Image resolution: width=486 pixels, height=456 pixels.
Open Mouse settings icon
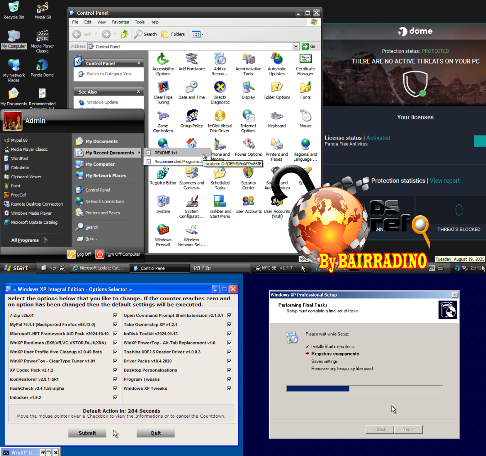tap(305, 119)
